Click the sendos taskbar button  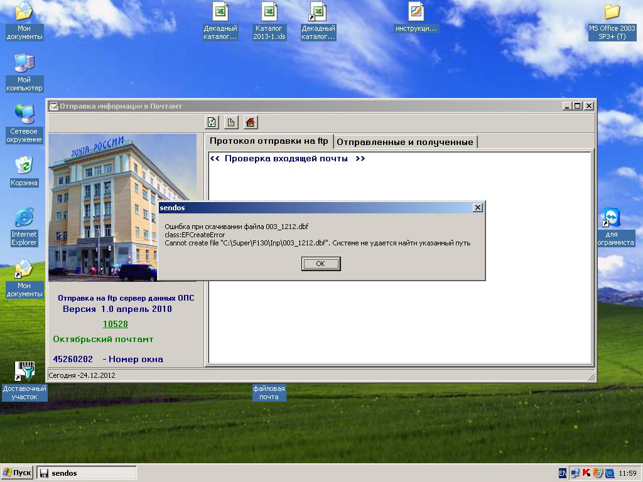[x=87, y=473]
